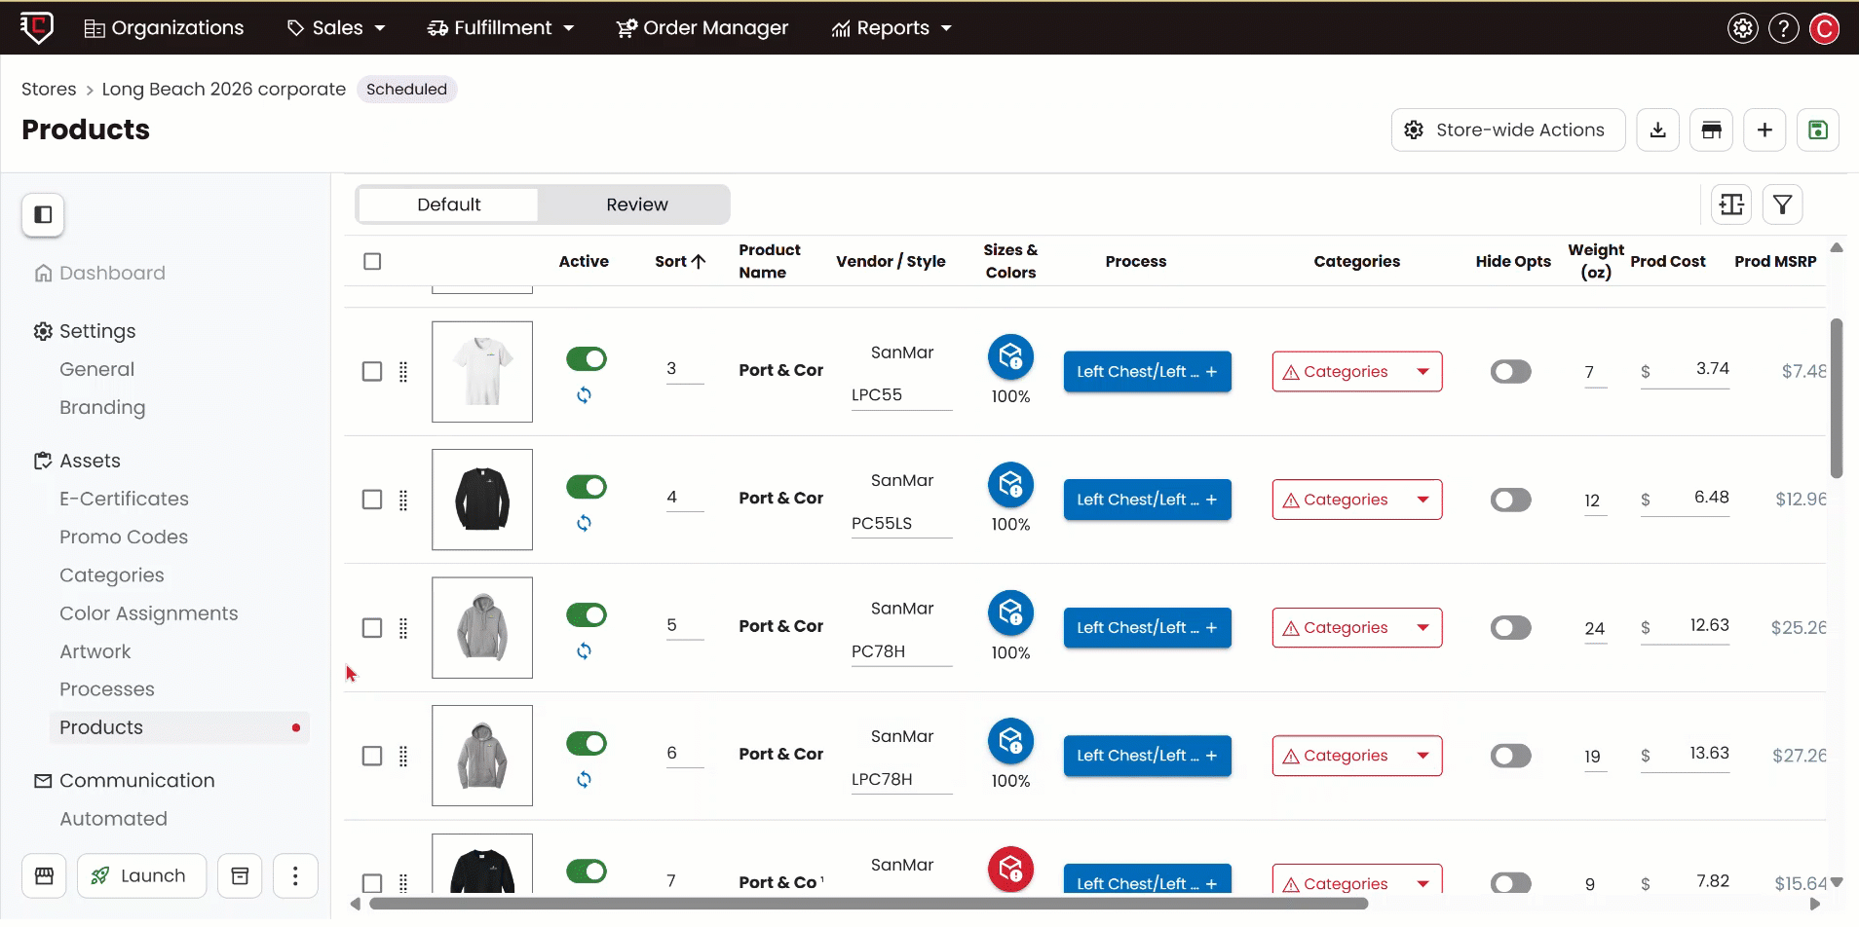This screenshot has width=1859, height=927.
Task: Open Promo Codes sidebar link
Action: point(124,537)
